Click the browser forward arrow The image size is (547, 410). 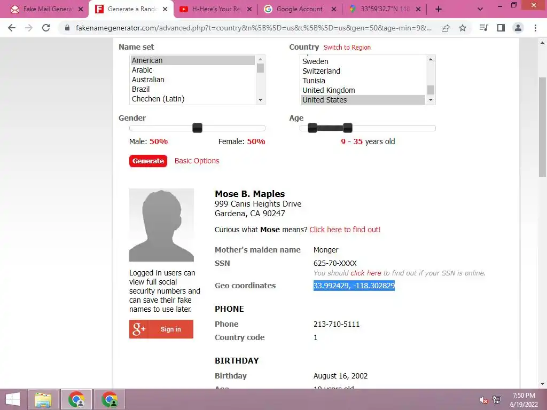[29, 28]
